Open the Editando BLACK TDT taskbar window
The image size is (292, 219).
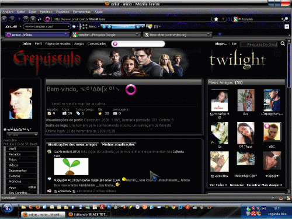click(89, 214)
